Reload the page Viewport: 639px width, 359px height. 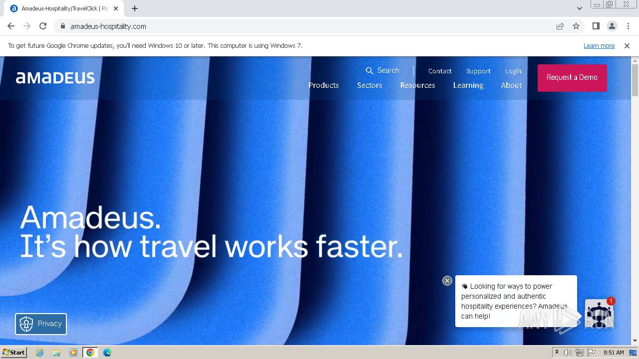click(43, 26)
